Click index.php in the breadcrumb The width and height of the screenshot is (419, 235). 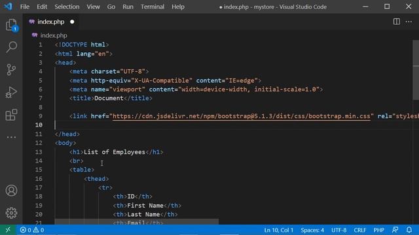(54, 35)
